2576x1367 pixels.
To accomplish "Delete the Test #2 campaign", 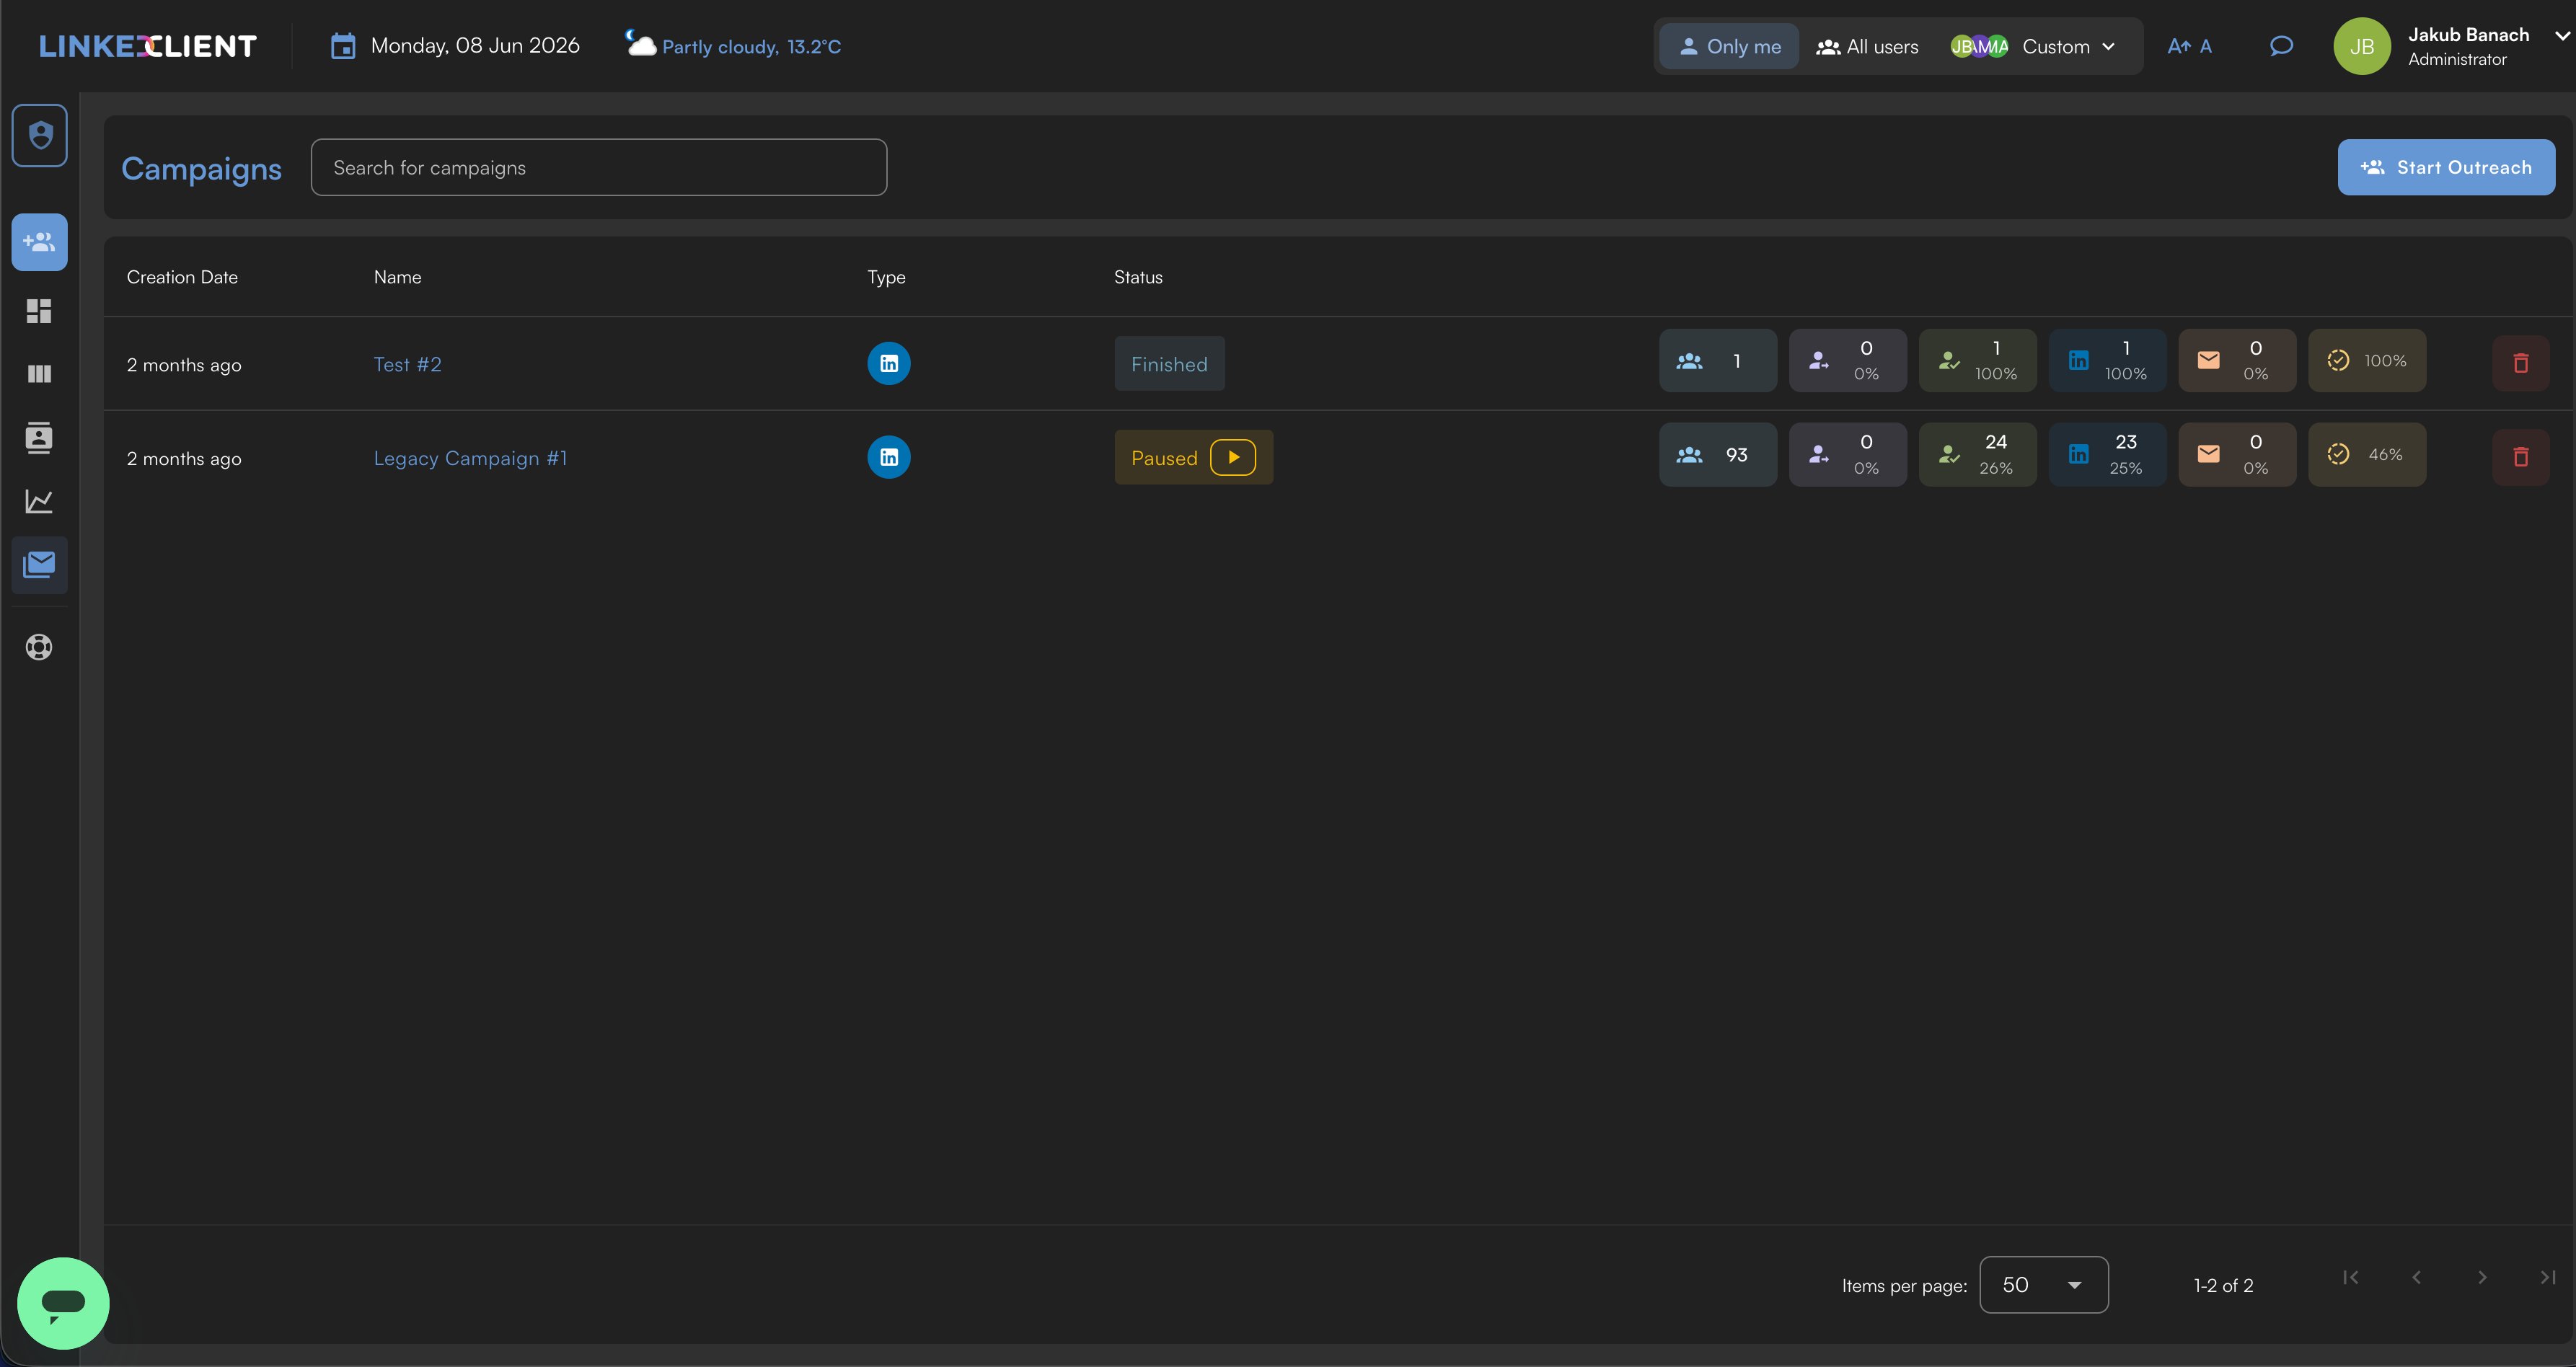I will (x=2521, y=363).
